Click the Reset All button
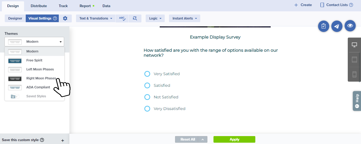 [188, 140]
